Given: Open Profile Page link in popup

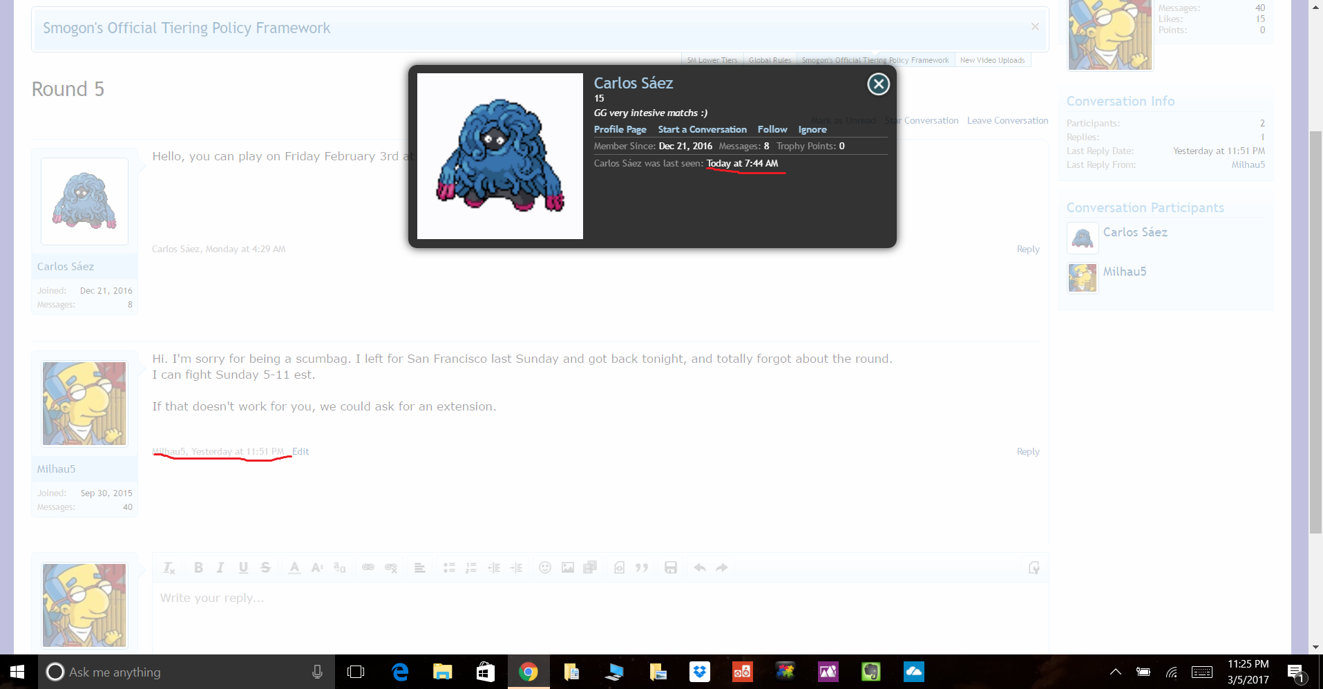Looking at the screenshot, I should click(x=620, y=129).
